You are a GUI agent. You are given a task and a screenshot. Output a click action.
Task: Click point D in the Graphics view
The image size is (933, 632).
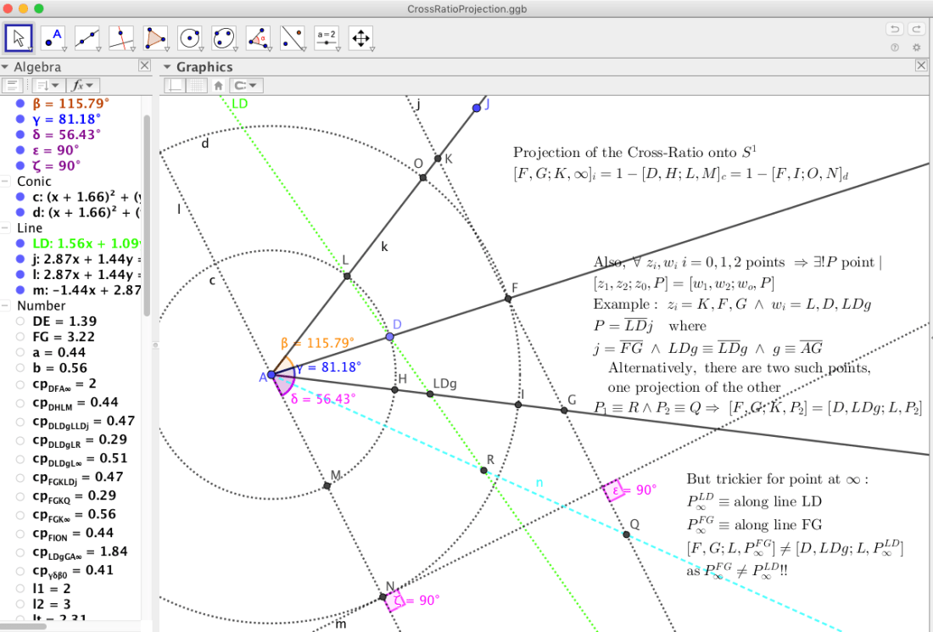pyautogui.click(x=389, y=337)
